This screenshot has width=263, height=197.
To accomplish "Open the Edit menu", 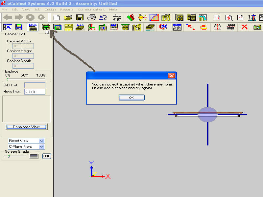I will pyautogui.click(x=14, y=10).
